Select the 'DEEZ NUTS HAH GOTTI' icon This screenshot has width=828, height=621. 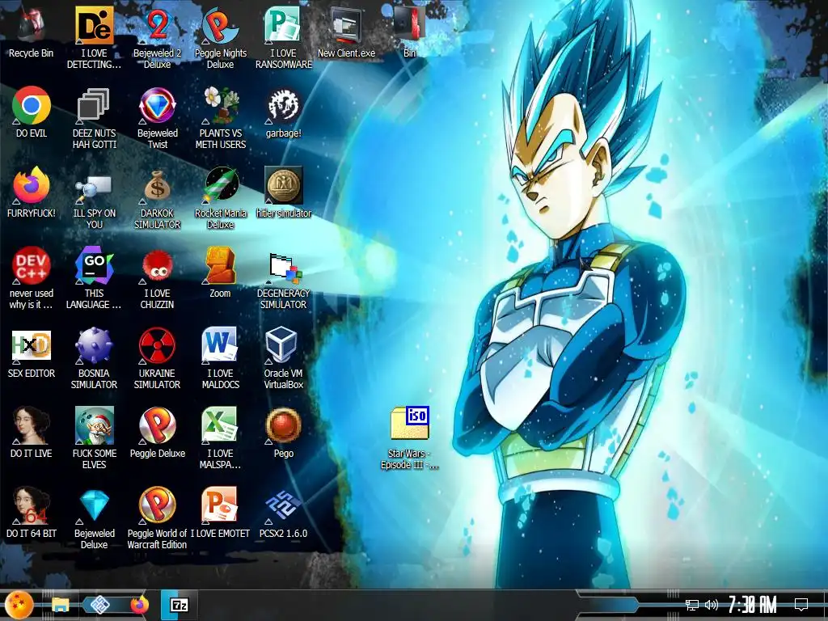tap(94, 117)
